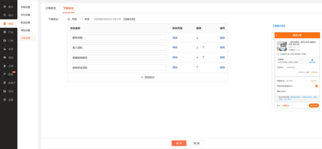Screen dimensions: 322x149
Task: Click blue 【查看示例】 link above preview
Action: click(279, 26)
